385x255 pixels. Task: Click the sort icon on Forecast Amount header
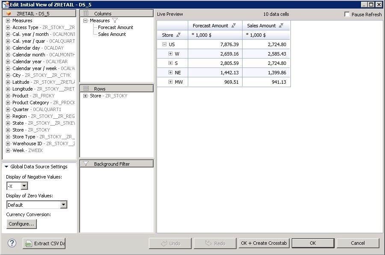(x=234, y=26)
